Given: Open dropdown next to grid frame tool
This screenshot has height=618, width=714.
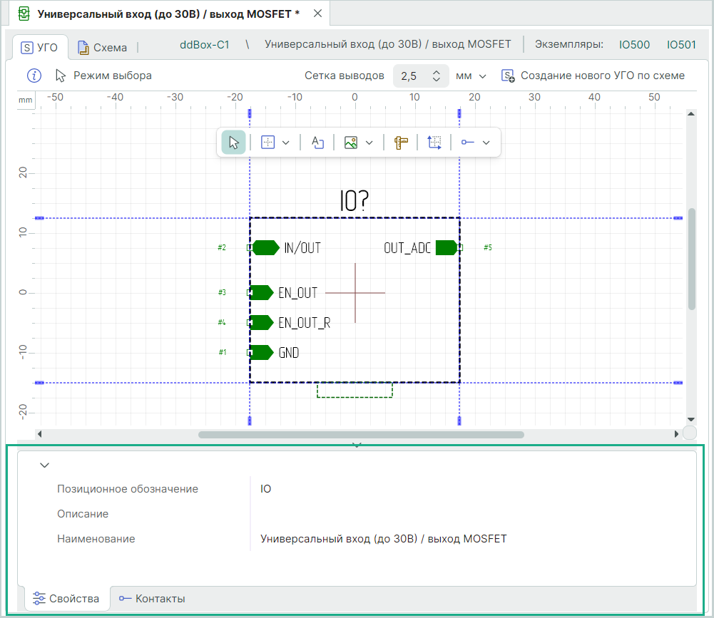Looking at the screenshot, I should click(286, 143).
